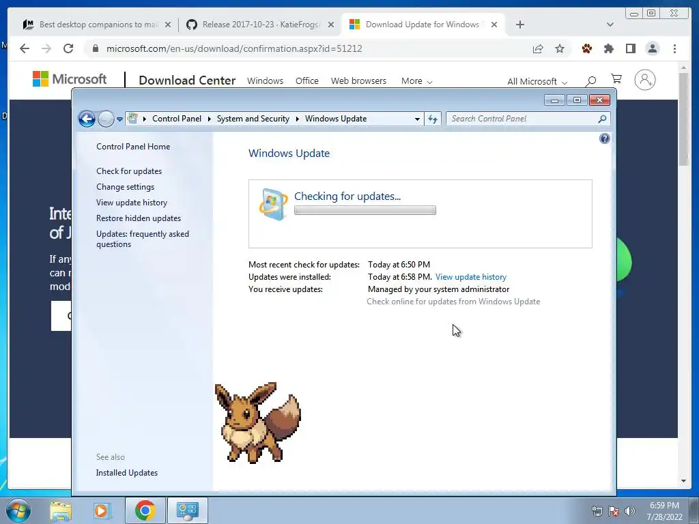
Task: Close Best desktop companions tab
Action: (168, 25)
